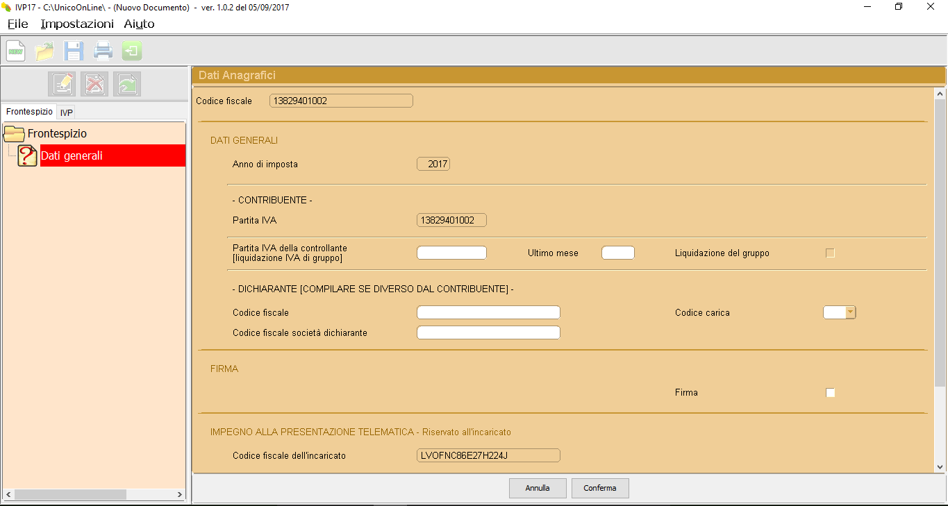Open the Impostazioni menu
Screen dimensions: 948x506
tap(77, 24)
